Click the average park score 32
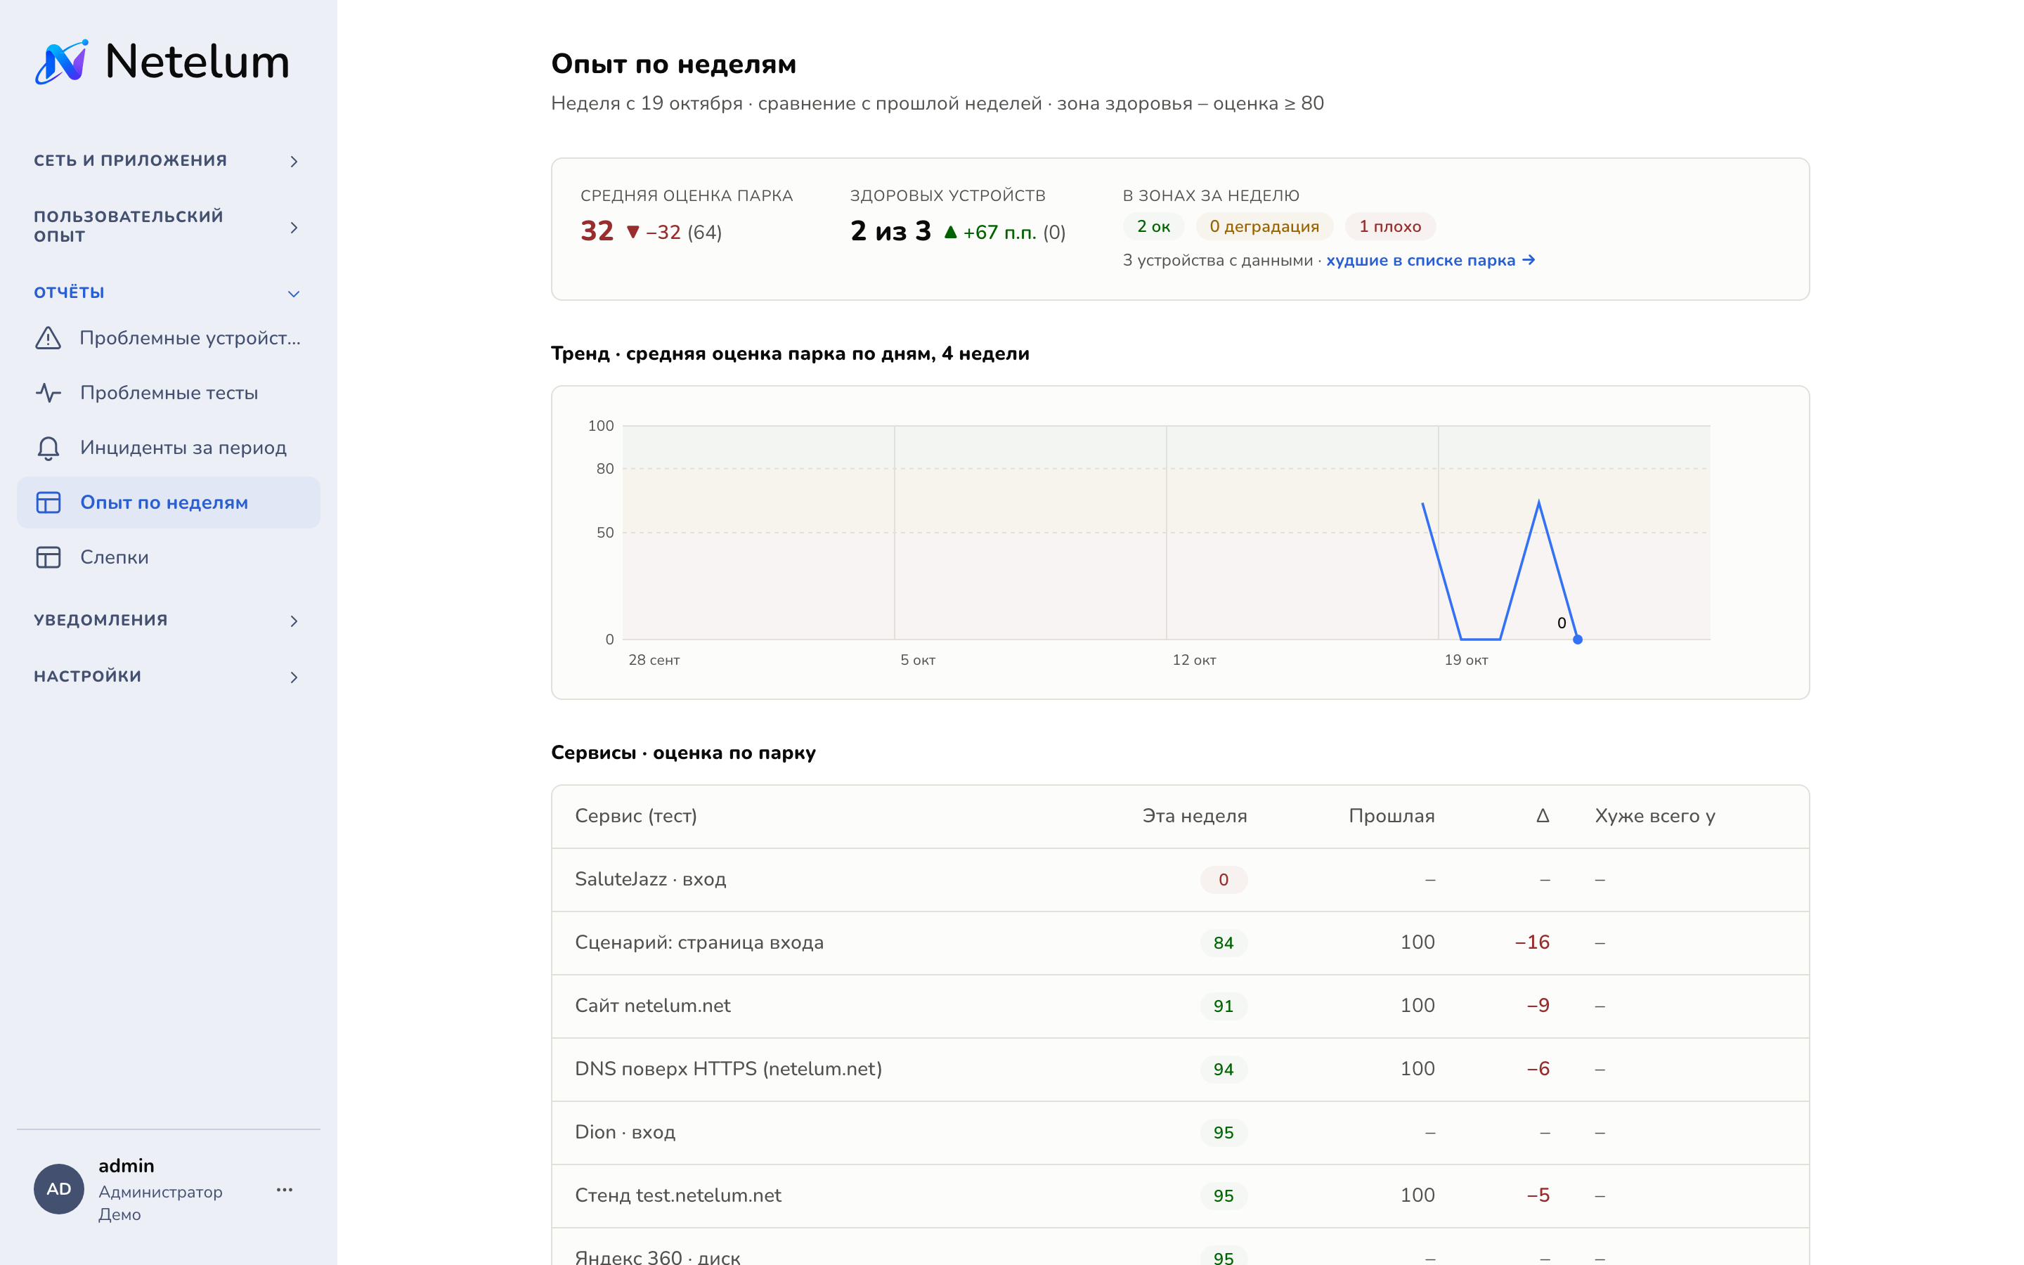Viewport: 2024px width, 1265px height. (x=597, y=231)
